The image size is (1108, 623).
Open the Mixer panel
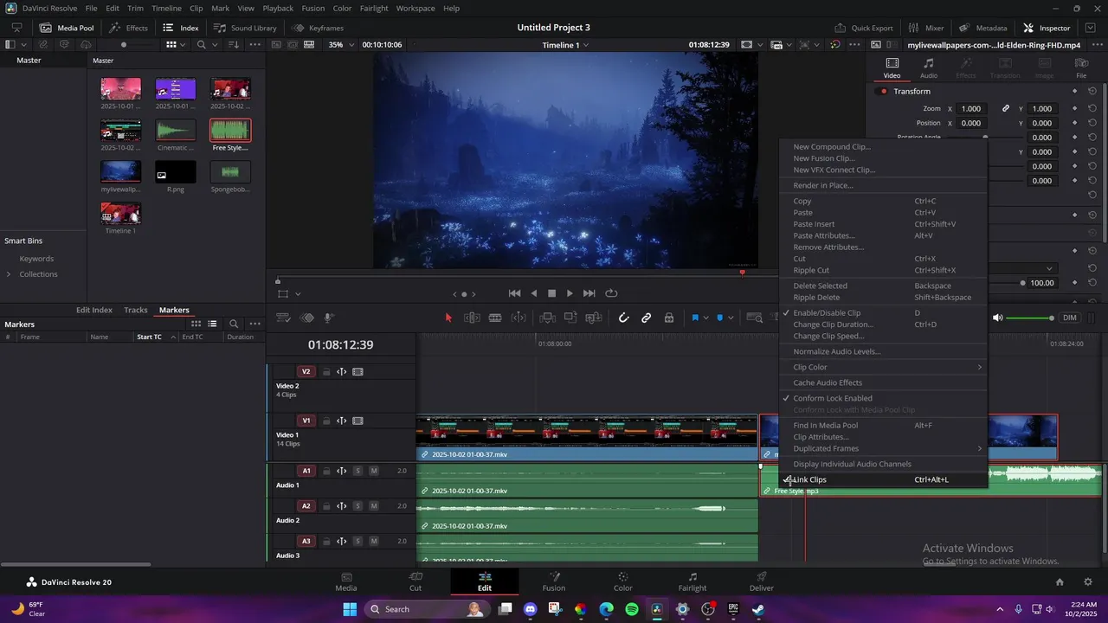point(925,28)
